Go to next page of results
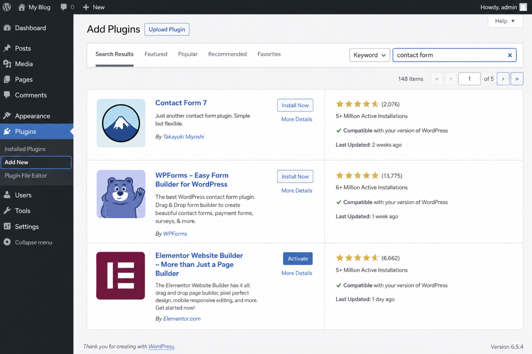This screenshot has height=354, width=532. click(x=503, y=79)
